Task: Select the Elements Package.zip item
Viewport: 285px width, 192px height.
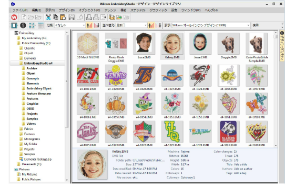Action: point(38,159)
